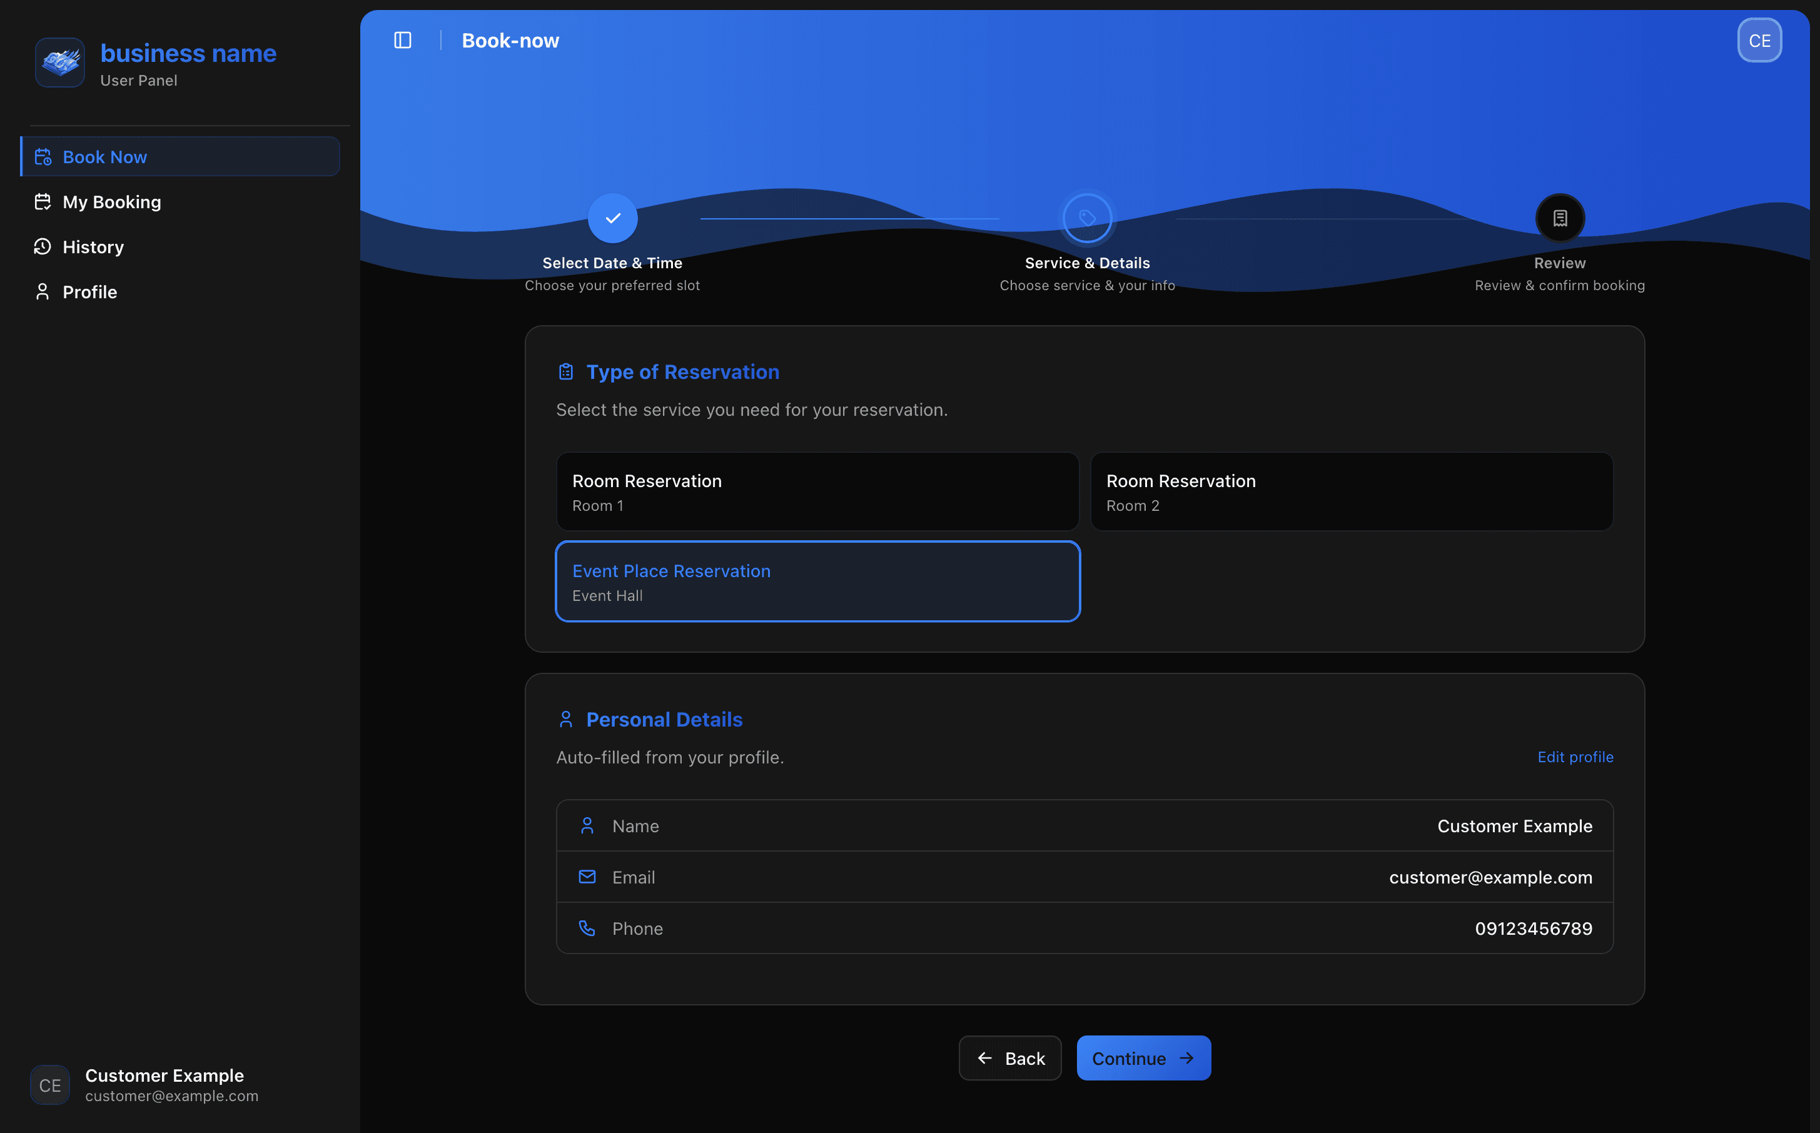Open Book Now in the sidebar

pos(180,156)
